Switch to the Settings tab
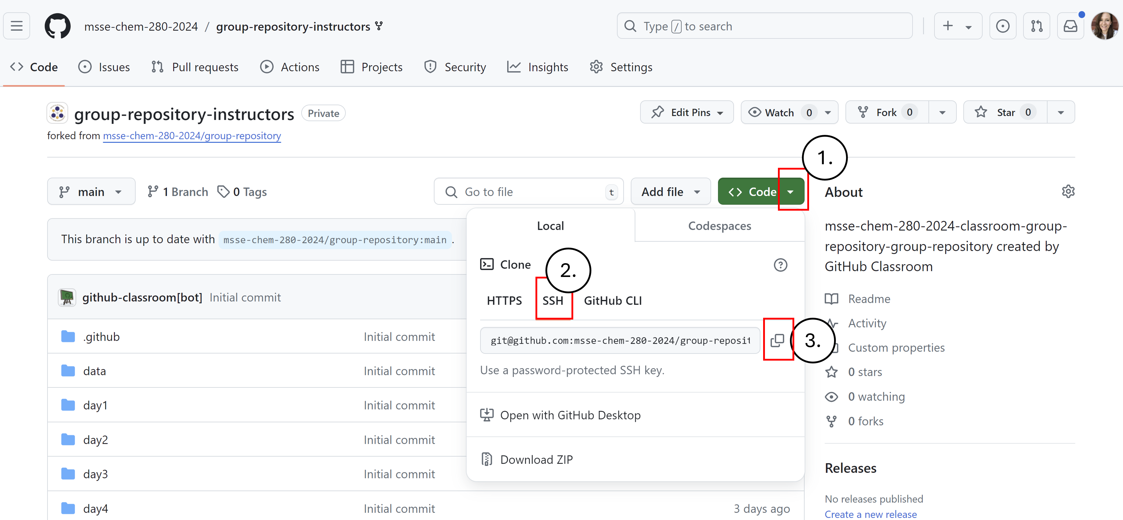 click(x=621, y=67)
